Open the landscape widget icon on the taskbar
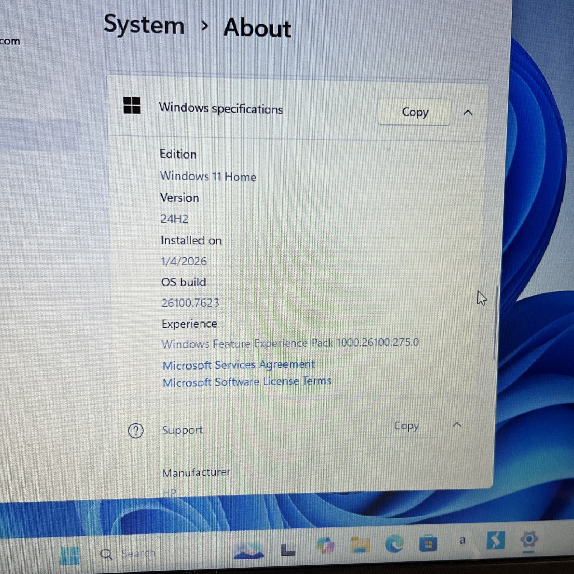Screen dimensions: 574x574 click(x=248, y=551)
